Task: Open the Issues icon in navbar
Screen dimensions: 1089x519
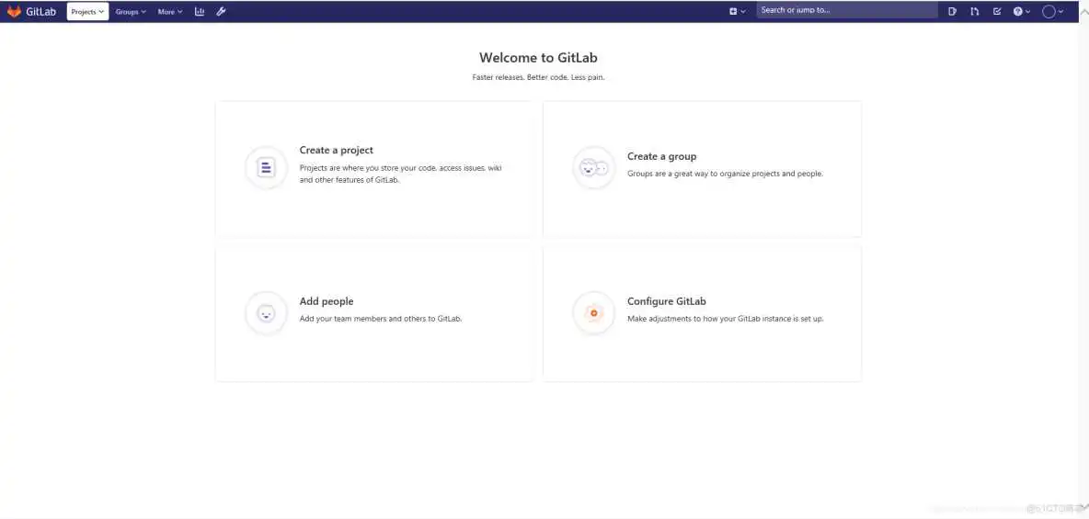Action: coord(952,12)
